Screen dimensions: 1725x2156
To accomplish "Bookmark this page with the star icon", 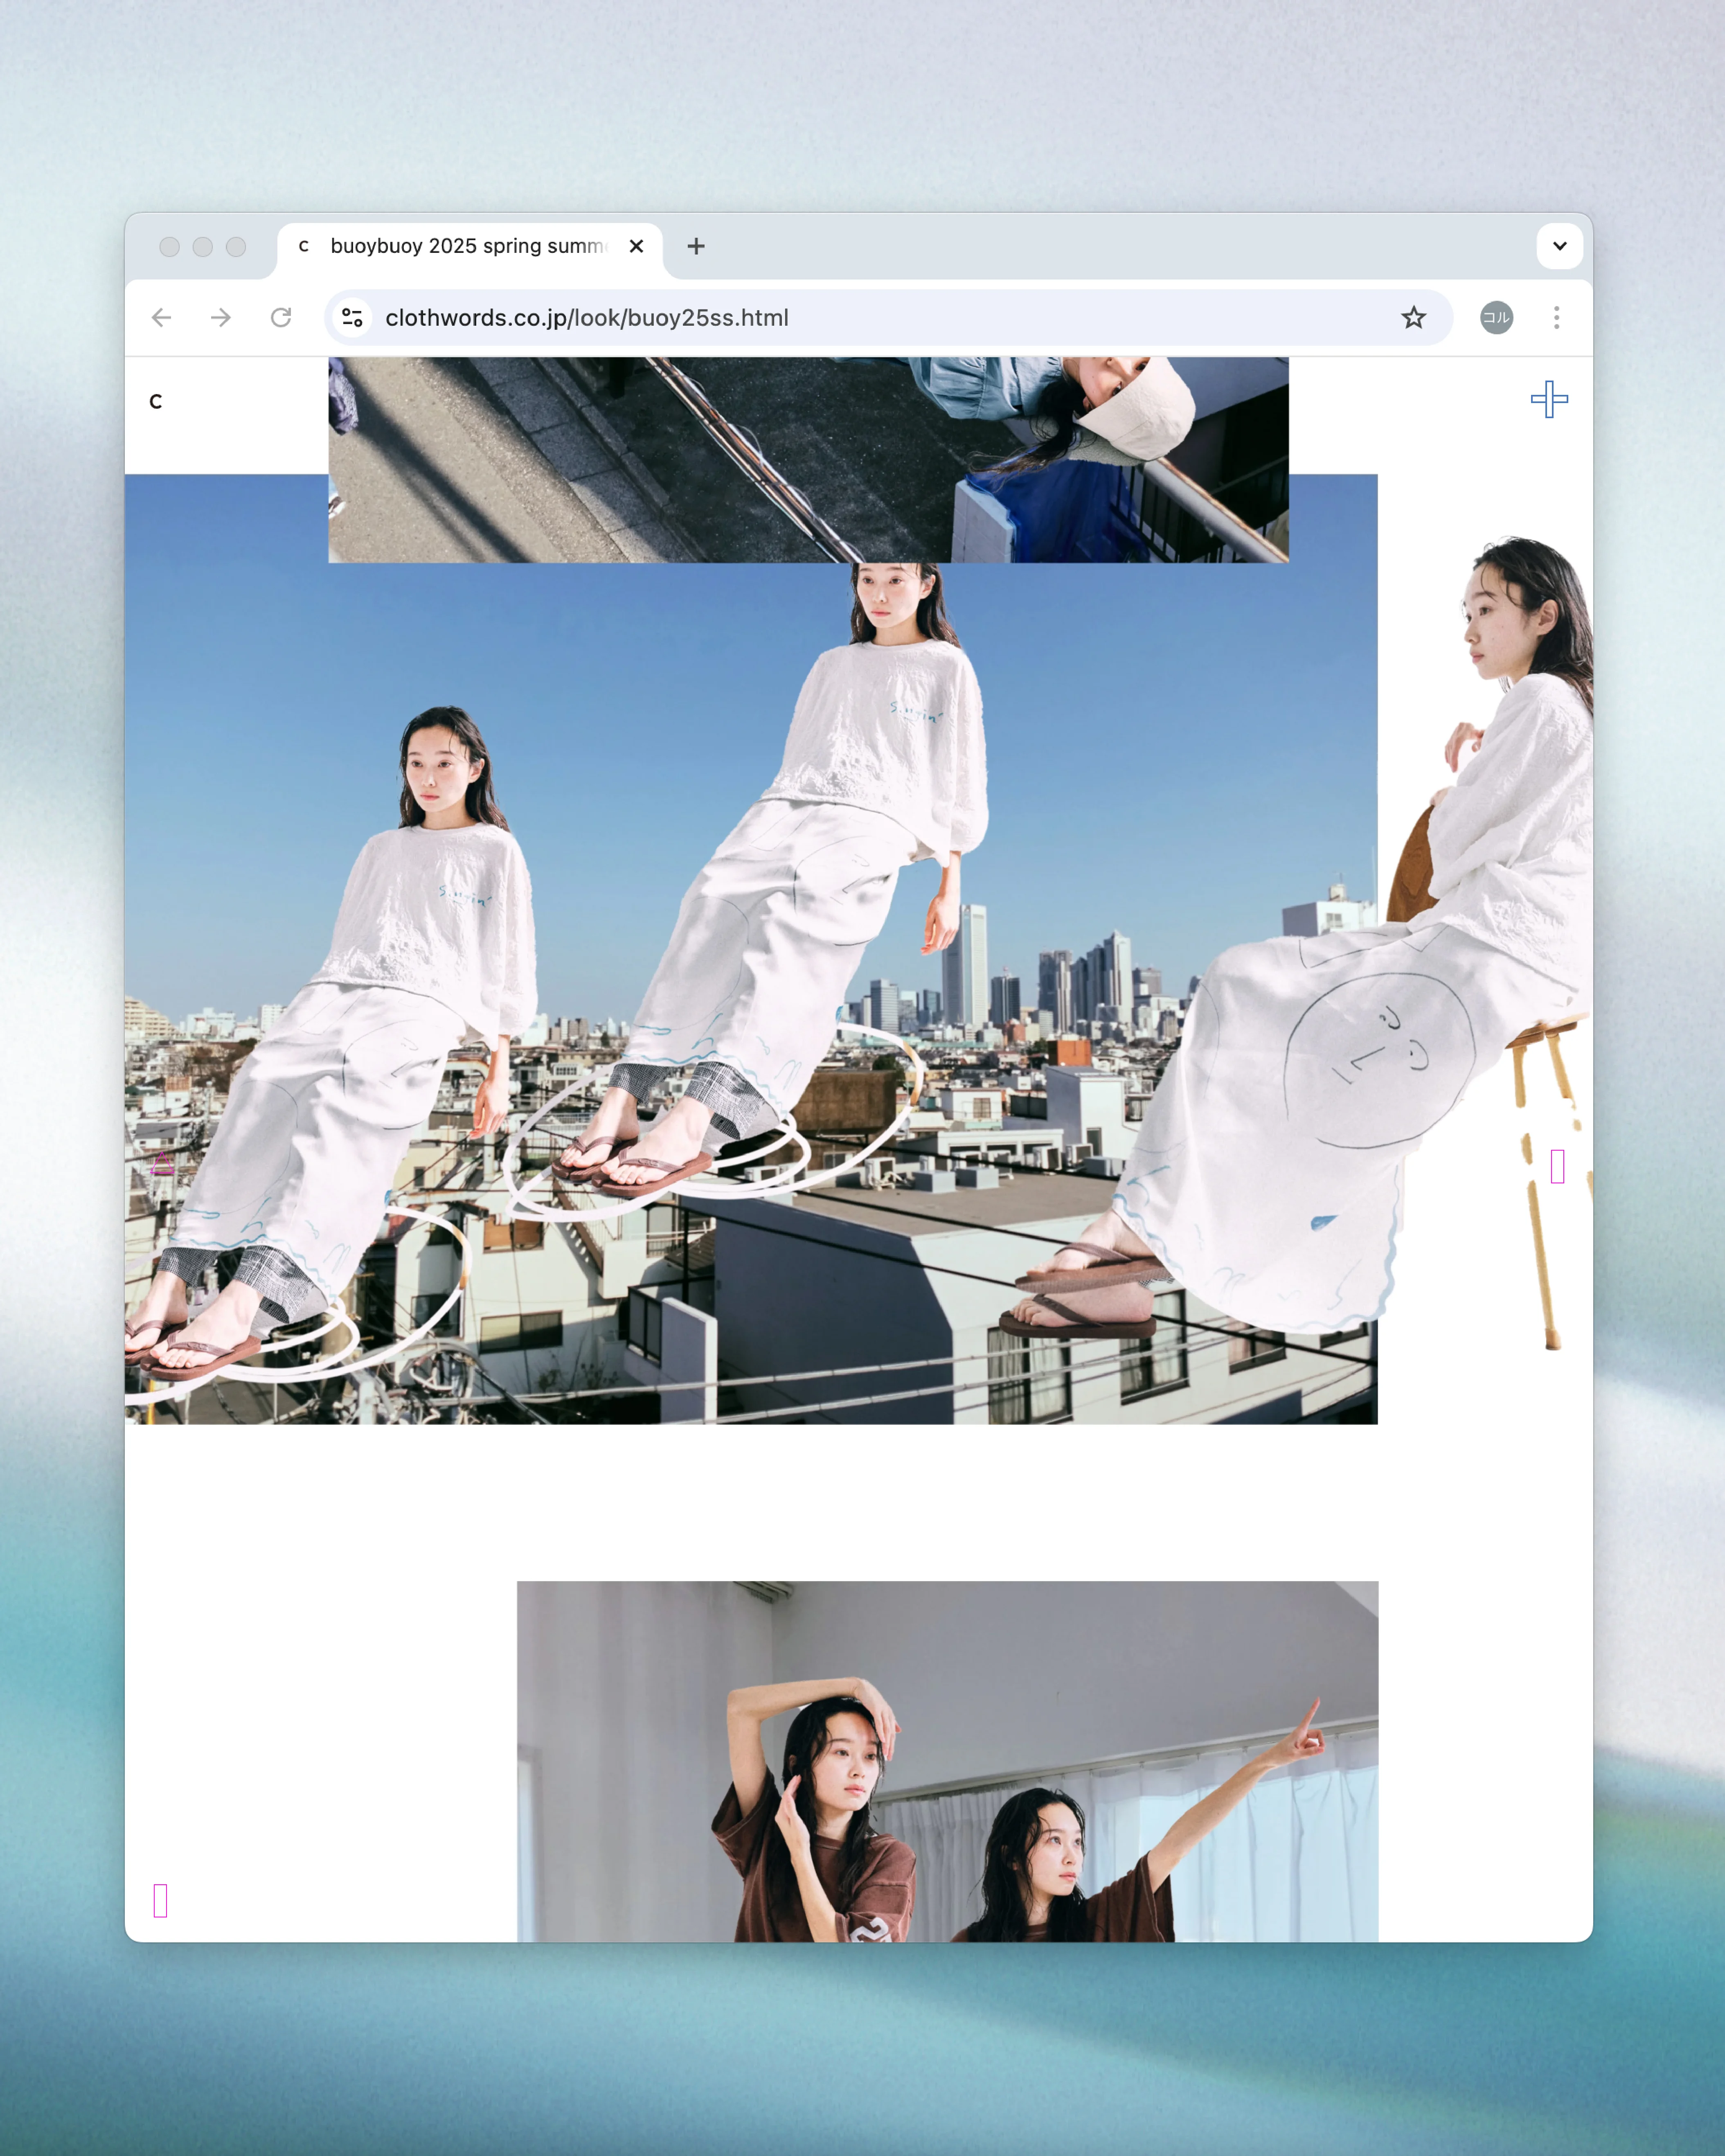I will point(1413,318).
